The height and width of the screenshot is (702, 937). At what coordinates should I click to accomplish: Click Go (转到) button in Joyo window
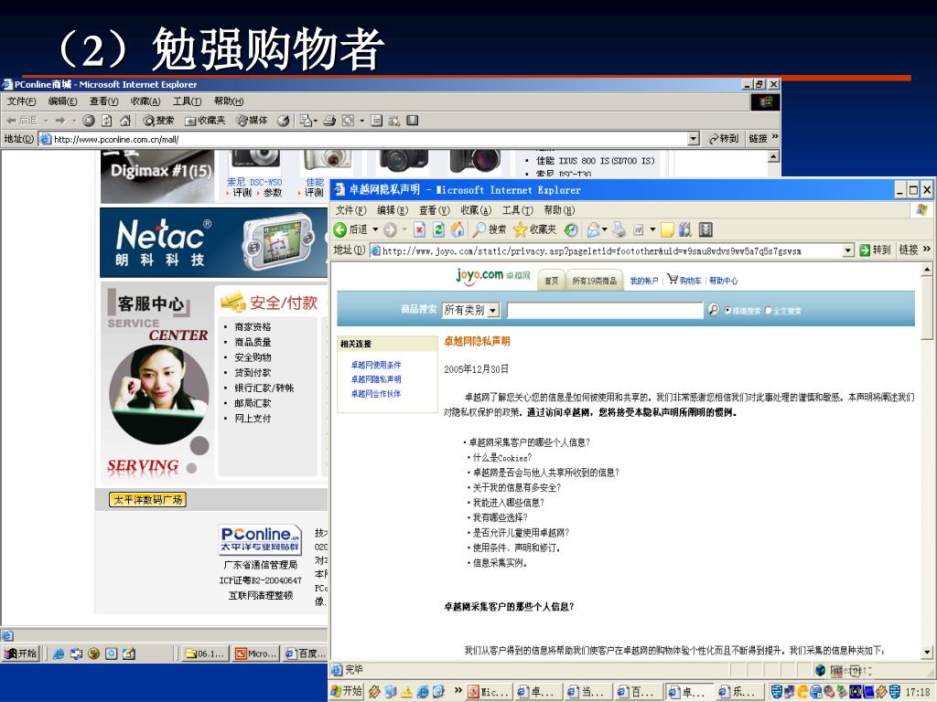click(x=875, y=250)
